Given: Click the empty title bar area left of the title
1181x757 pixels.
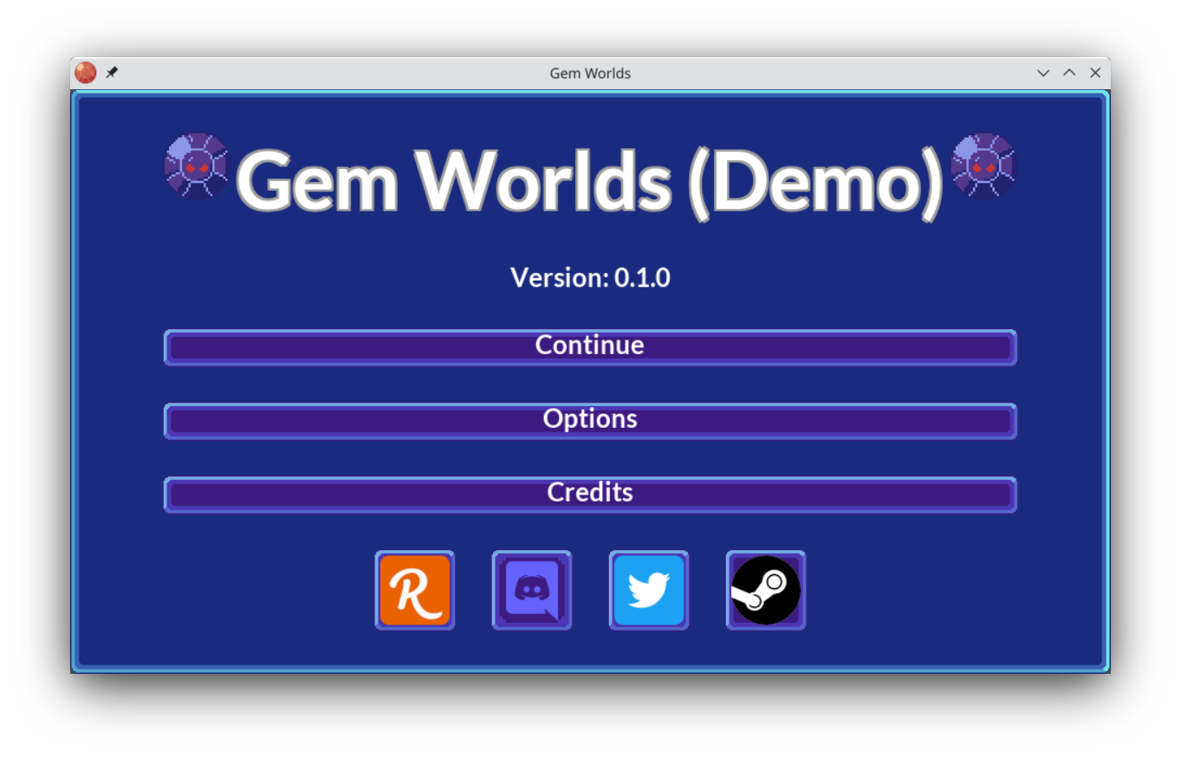Looking at the screenshot, I should tap(329, 74).
